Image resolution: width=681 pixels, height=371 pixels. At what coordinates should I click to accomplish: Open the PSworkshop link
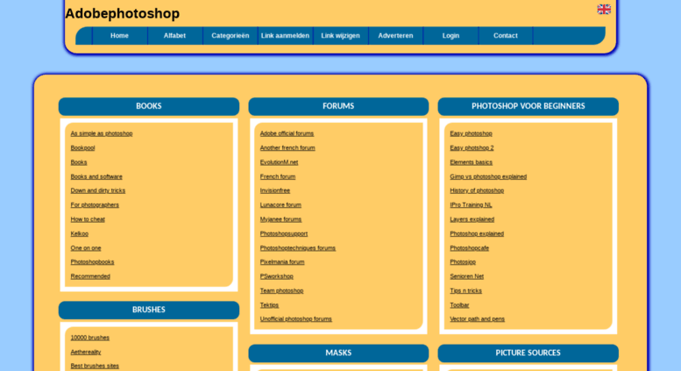pos(277,276)
